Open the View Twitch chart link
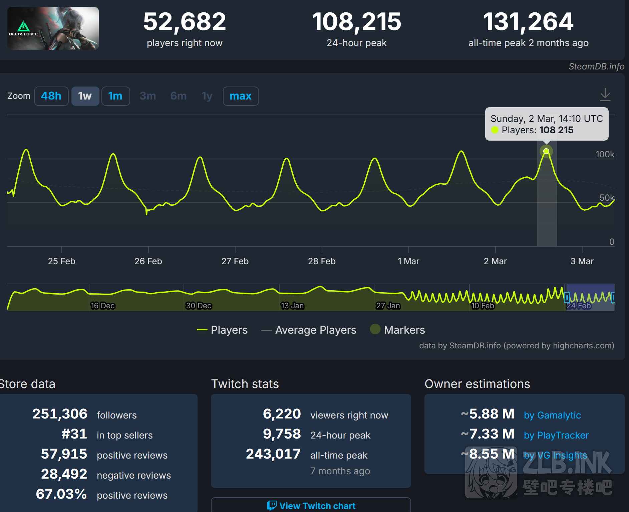This screenshot has width=629, height=512. click(311, 506)
